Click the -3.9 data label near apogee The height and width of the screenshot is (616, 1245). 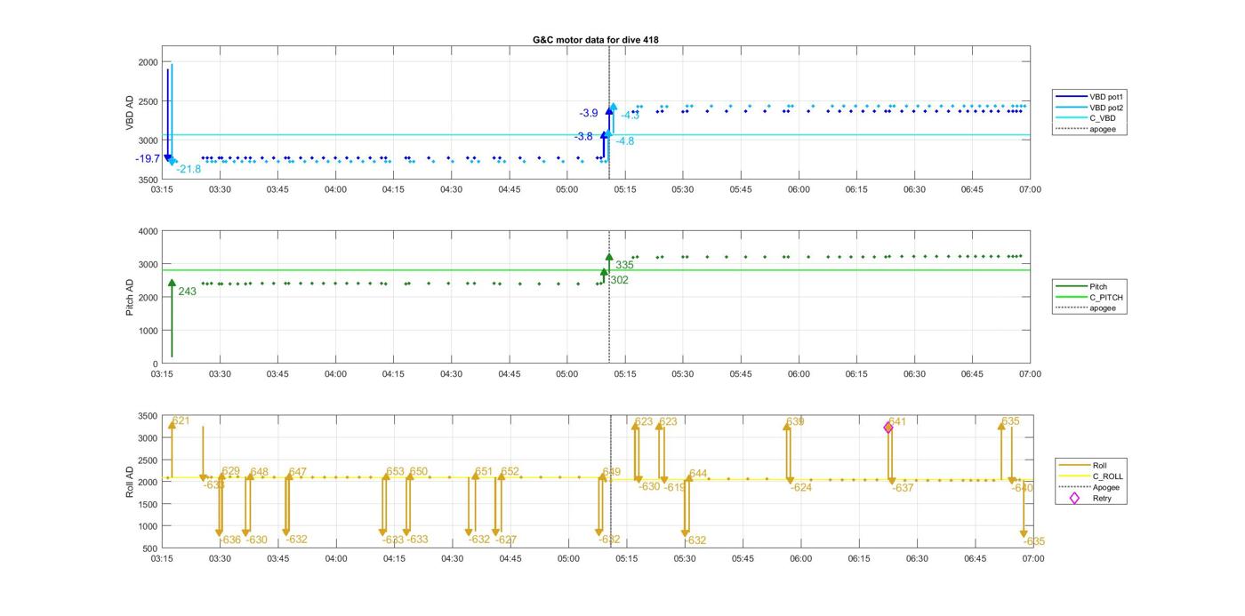coord(589,113)
